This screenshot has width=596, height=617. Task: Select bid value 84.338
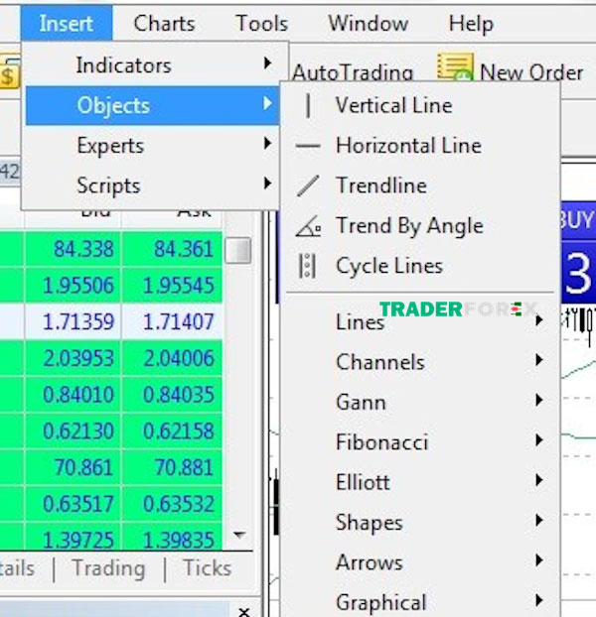83,249
